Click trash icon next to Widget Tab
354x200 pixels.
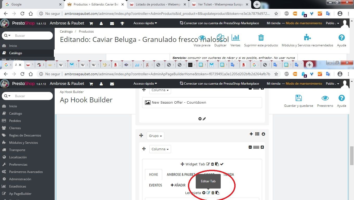212,164
